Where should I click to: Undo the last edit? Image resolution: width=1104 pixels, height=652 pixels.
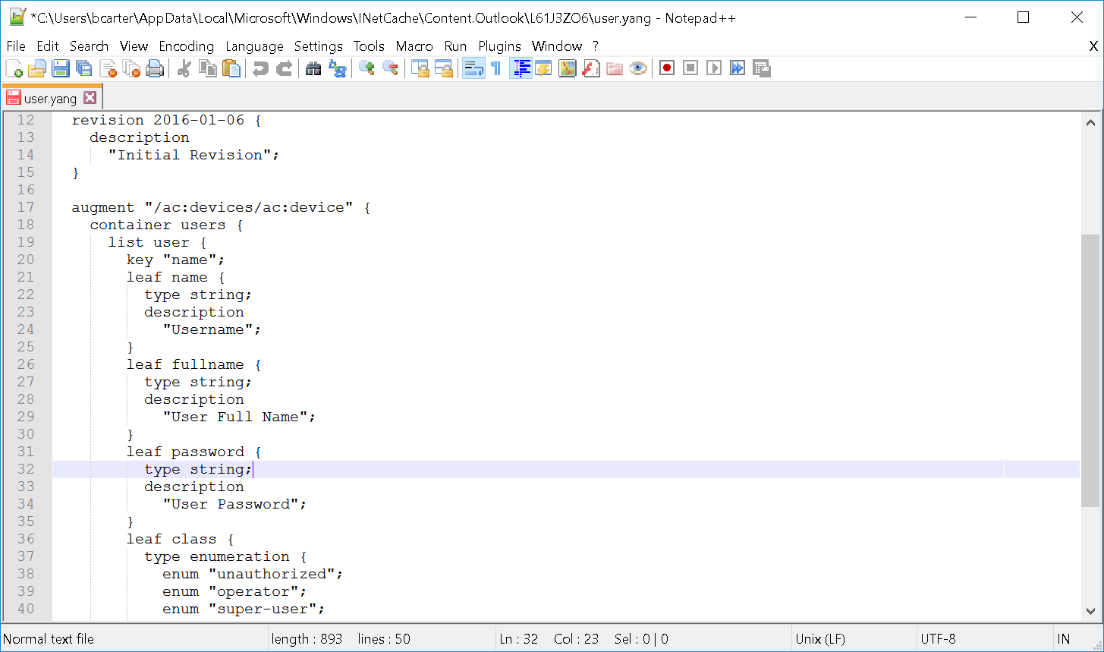point(260,68)
